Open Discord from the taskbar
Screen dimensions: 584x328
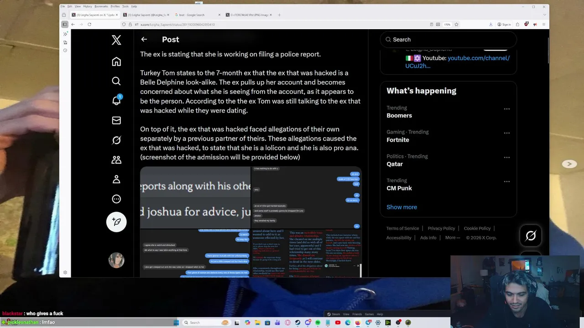point(308,323)
